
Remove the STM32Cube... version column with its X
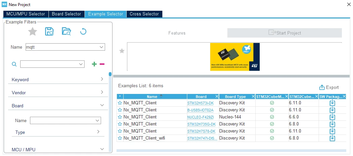click(317, 96)
